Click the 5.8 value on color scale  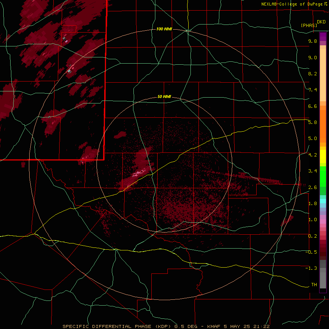(313, 122)
